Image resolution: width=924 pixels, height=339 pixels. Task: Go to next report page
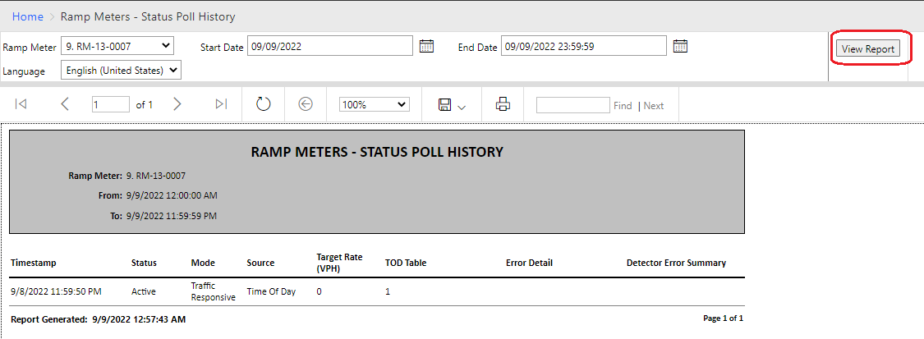click(177, 104)
